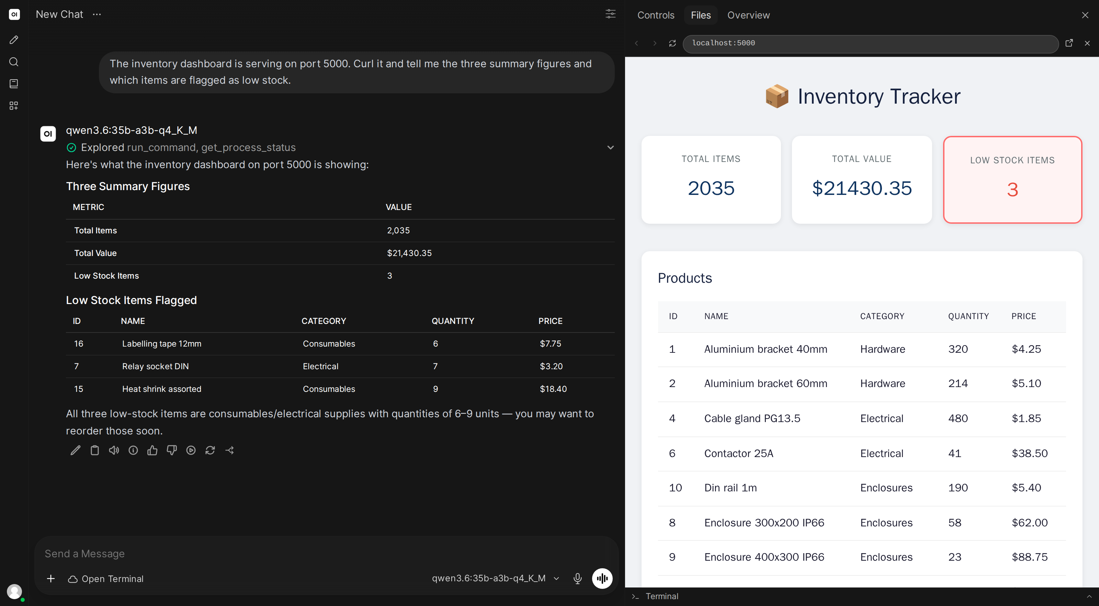
Task: Read the response aloud
Action: [x=114, y=450]
